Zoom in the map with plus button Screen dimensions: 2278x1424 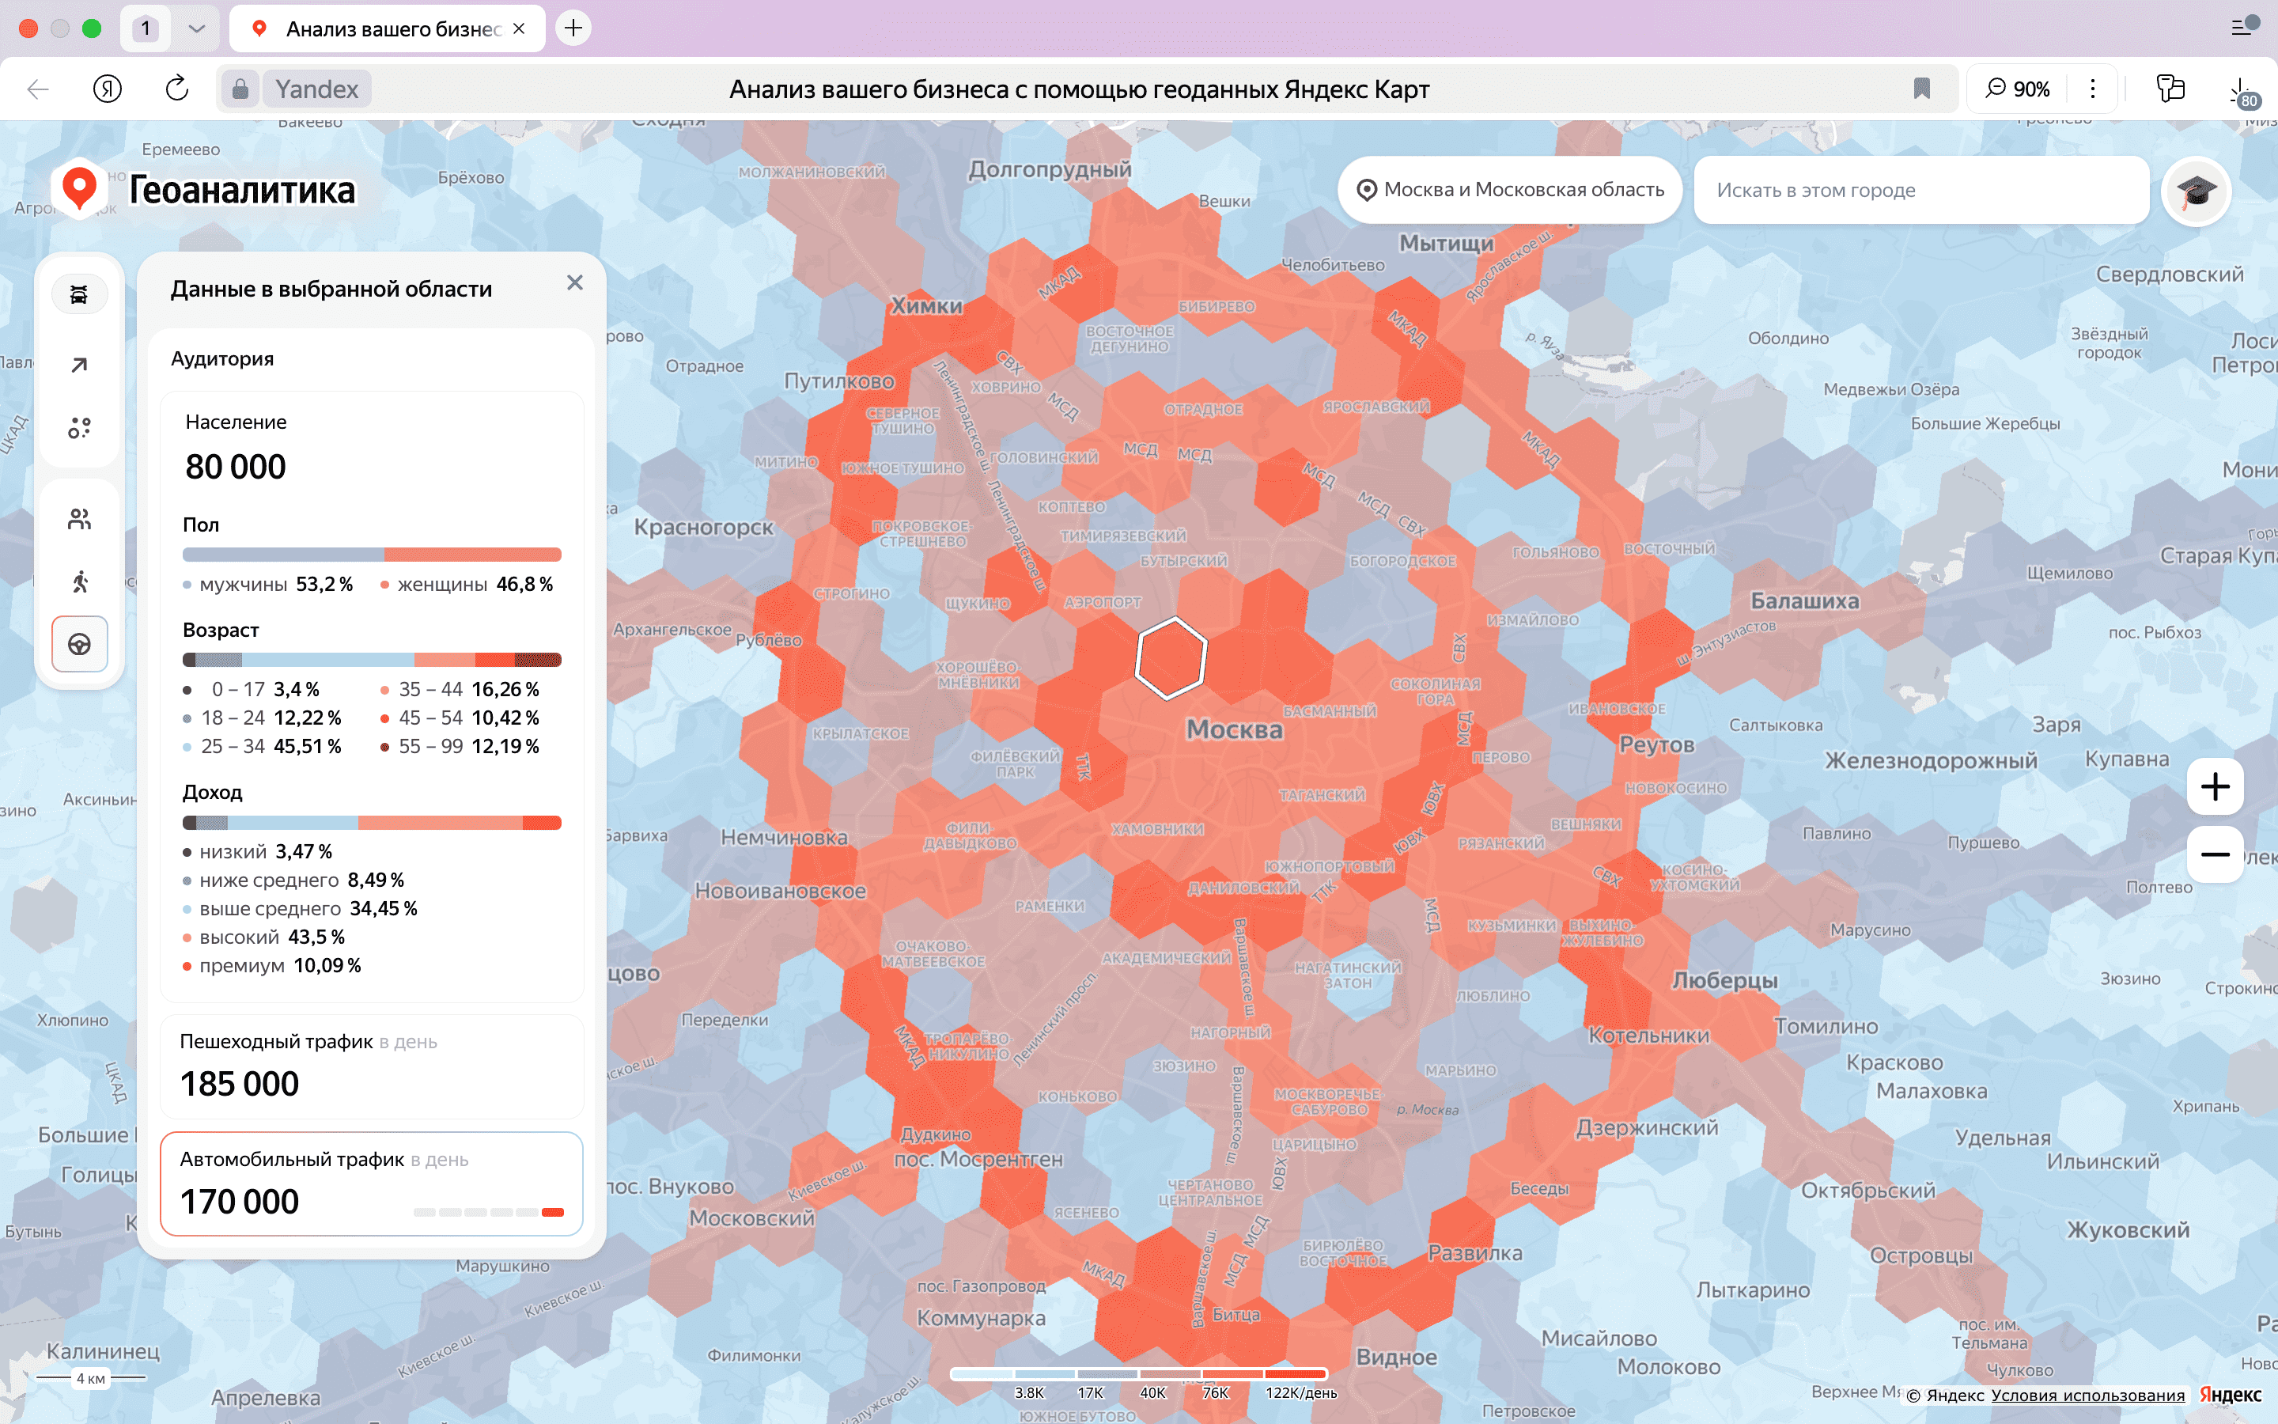pyautogui.click(x=2215, y=786)
